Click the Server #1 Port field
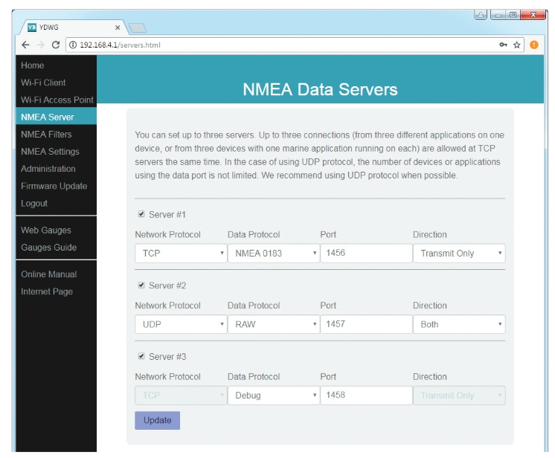The width and height of the screenshot is (555, 458). 366,254
